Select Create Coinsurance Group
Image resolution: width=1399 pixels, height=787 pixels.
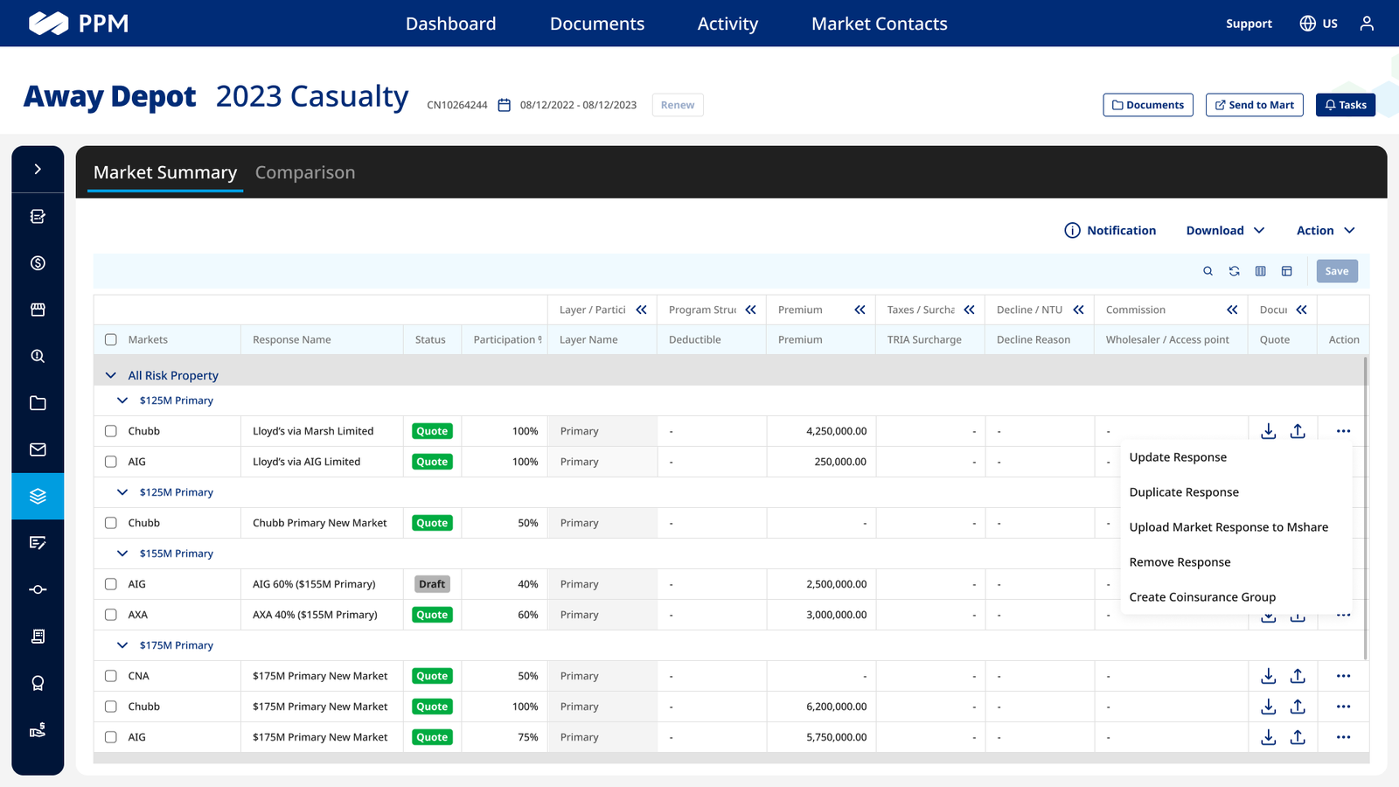click(x=1202, y=597)
